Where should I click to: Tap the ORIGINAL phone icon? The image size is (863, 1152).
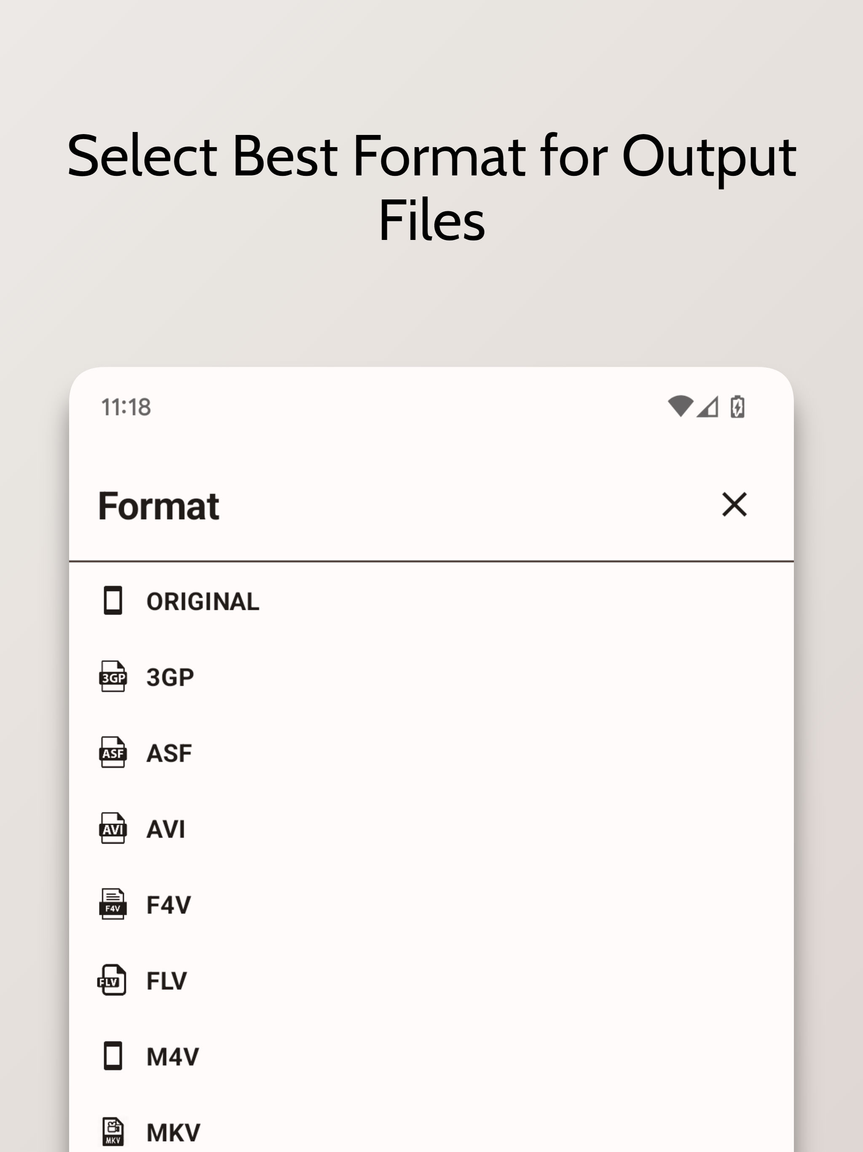[113, 600]
